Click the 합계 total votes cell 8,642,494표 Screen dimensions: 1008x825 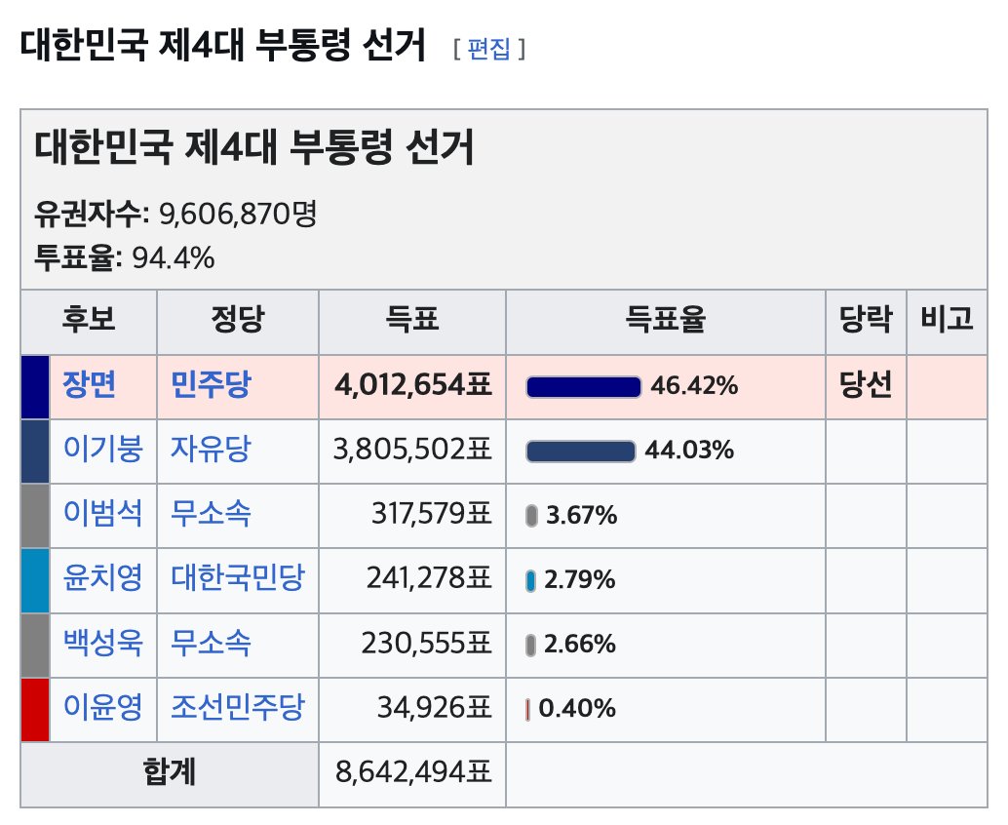pos(412,773)
